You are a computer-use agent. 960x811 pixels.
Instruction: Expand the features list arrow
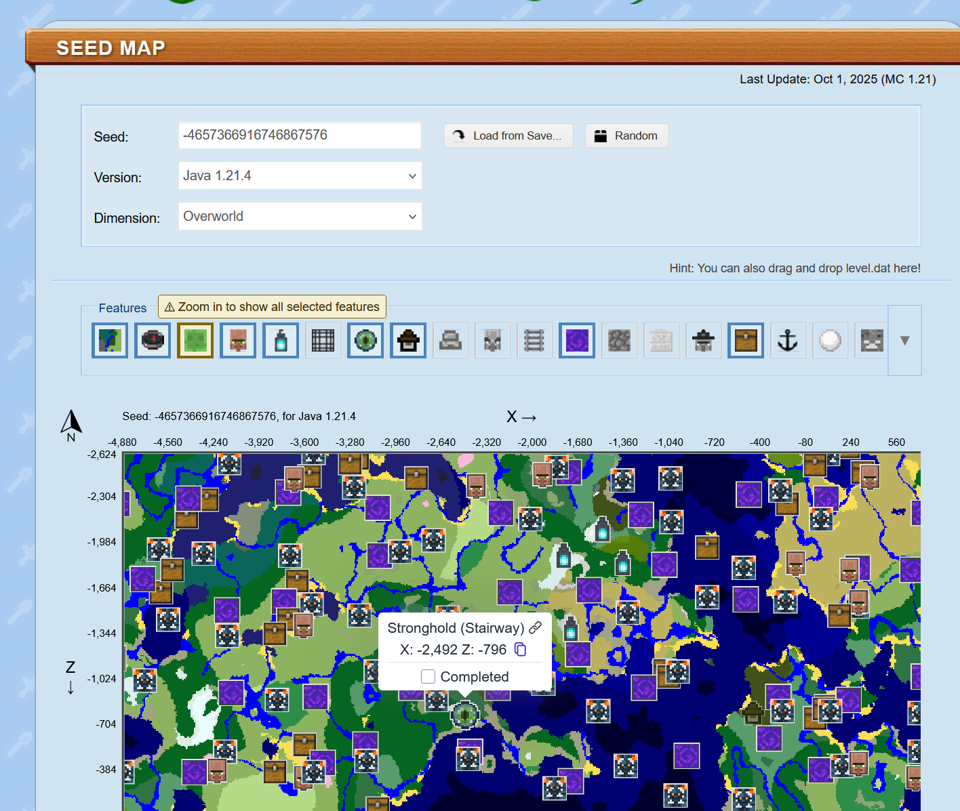[904, 340]
